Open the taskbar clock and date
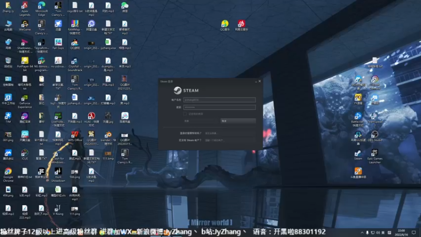The image size is (421, 237). (x=401, y=232)
